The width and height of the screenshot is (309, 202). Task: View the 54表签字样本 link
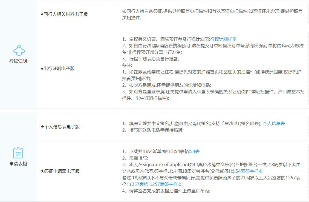tap(249, 171)
